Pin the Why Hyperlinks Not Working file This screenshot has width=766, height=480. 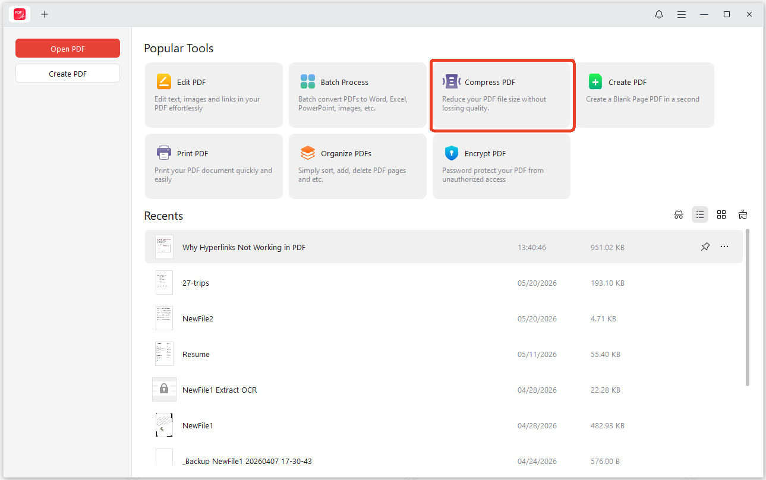(705, 247)
